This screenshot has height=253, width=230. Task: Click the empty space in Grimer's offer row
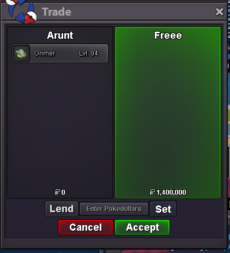tap(66, 53)
